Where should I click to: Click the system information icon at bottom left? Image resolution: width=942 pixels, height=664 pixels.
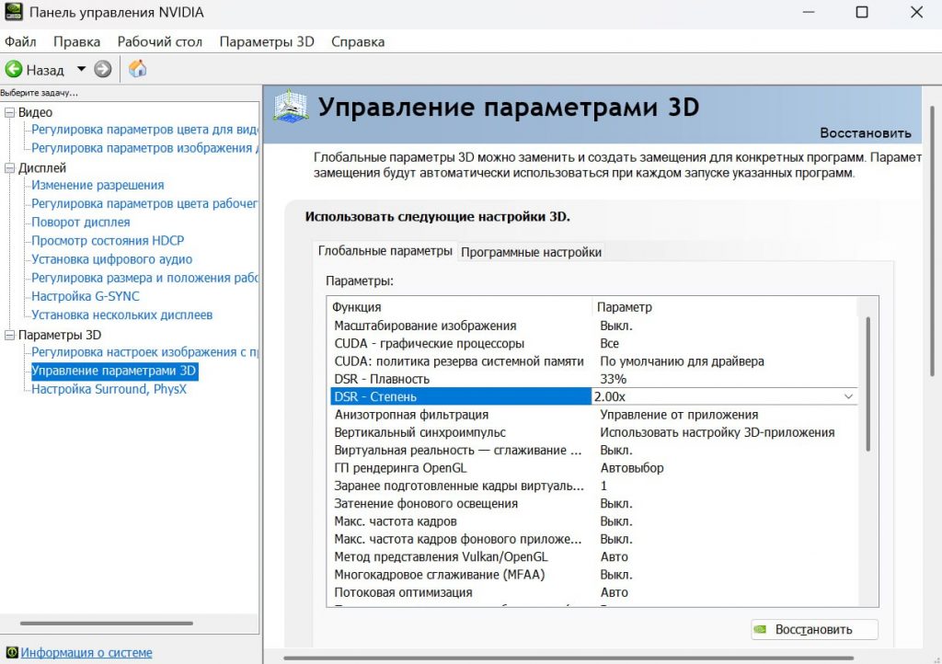coord(11,652)
